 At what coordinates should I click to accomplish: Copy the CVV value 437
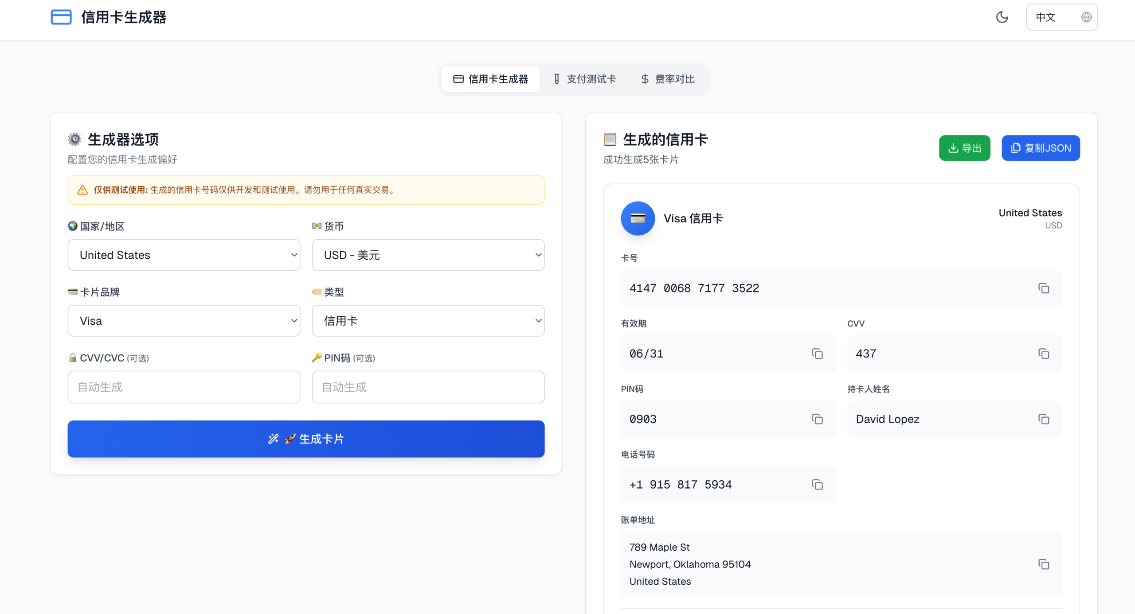point(1043,354)
